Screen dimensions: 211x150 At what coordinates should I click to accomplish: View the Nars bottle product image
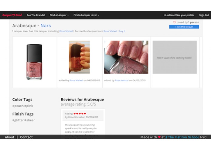pos(34,62)
